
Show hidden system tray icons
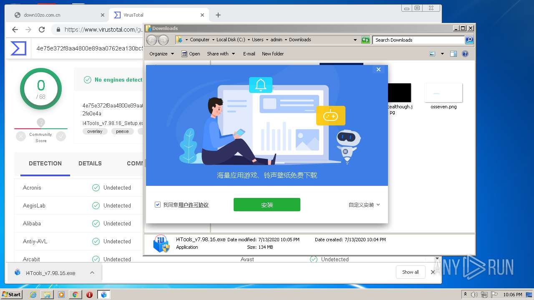pos(465,294)
